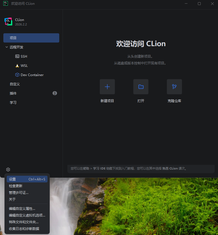Click the Dev Container cube icon
The image size is (218, 235).
pos(17,75)
